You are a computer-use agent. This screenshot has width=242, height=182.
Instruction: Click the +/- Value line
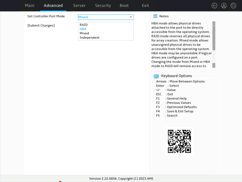(x=166, y=90)
